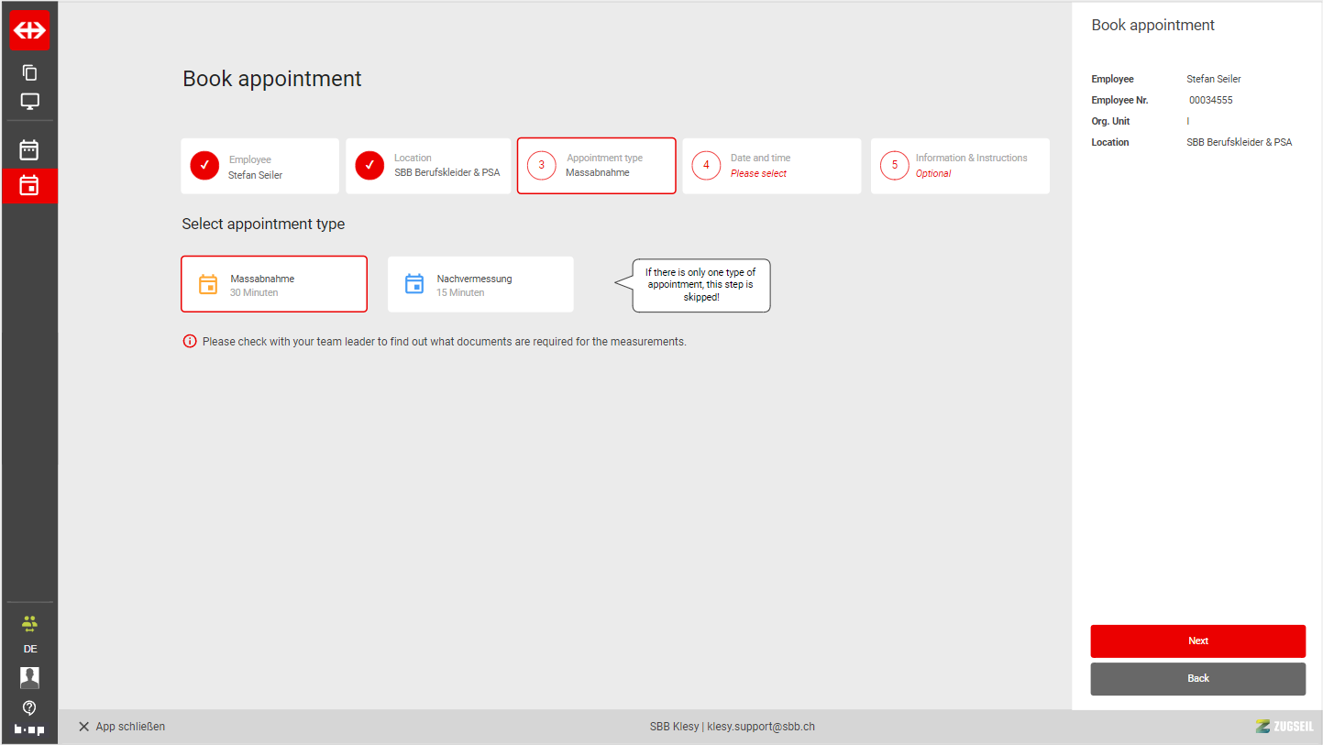Choose the Nachvermessung 15 Minuten appointment type
The height and width of the screenshot is (745, 1323).
pos(480,285)
